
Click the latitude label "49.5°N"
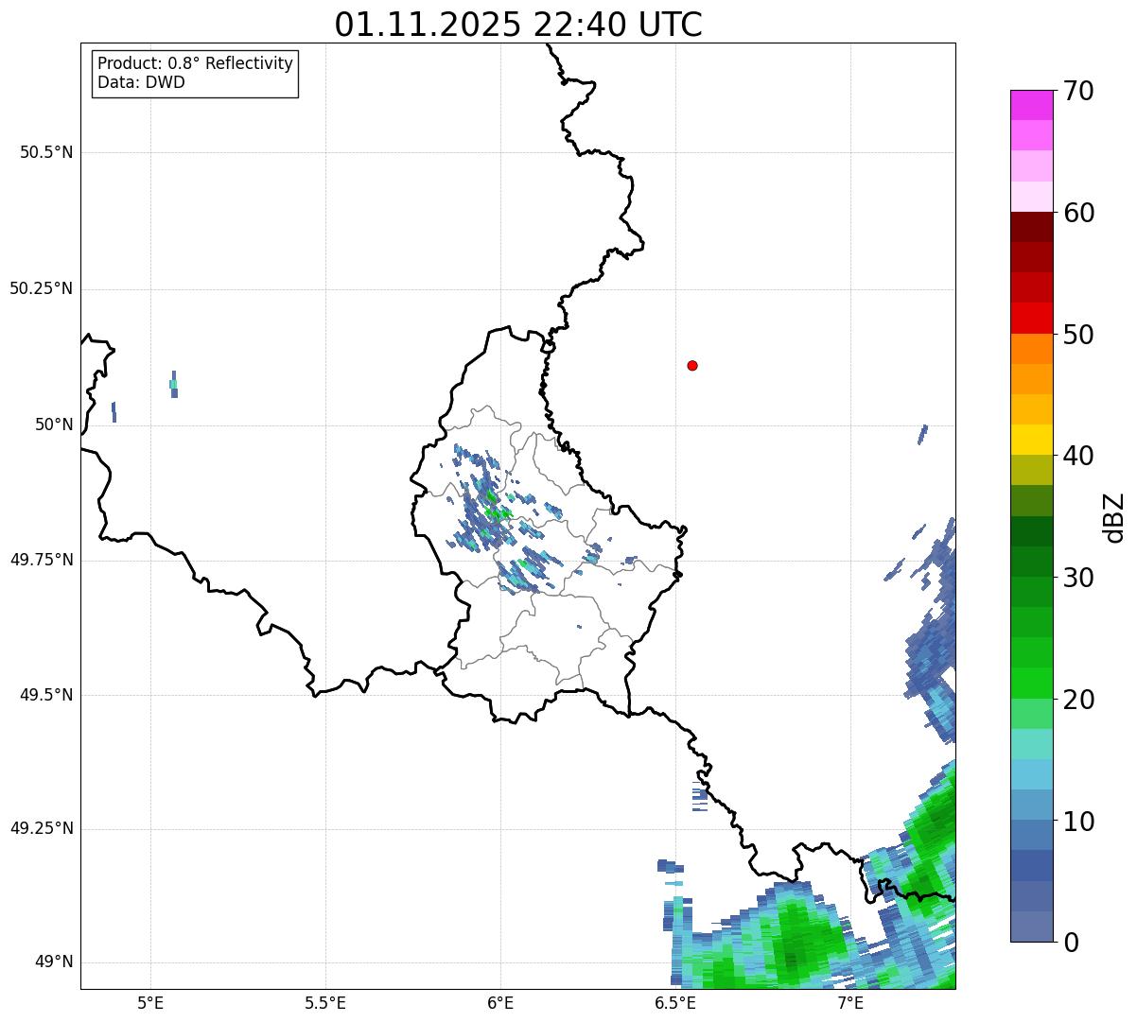[46, 695]
